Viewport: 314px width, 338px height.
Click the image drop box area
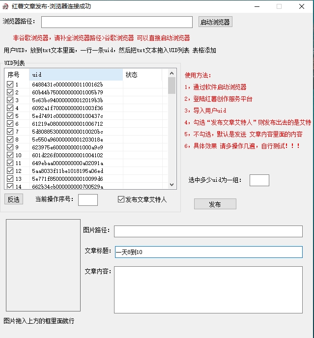coord(43,265)
